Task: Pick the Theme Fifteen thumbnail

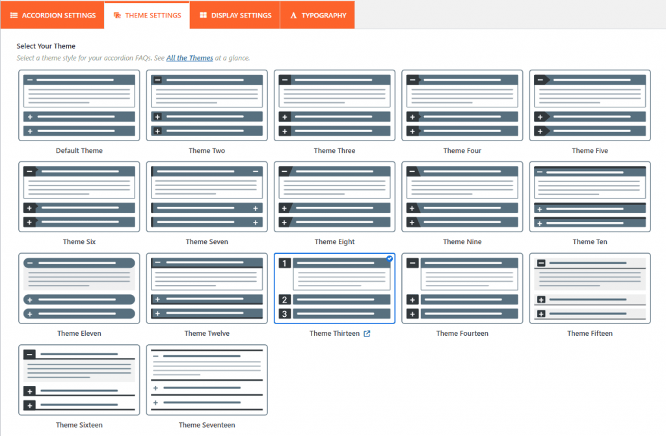Action: pos(590,288)
